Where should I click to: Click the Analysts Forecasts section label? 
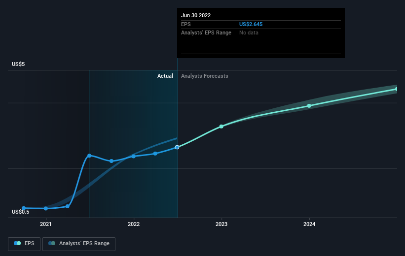[x=205, y=76]
